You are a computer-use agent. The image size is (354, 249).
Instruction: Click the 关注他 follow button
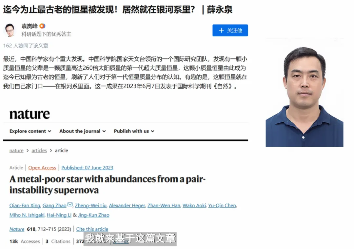pos(230,30)
